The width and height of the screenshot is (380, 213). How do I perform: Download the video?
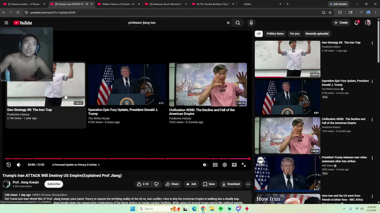(231, 184)
